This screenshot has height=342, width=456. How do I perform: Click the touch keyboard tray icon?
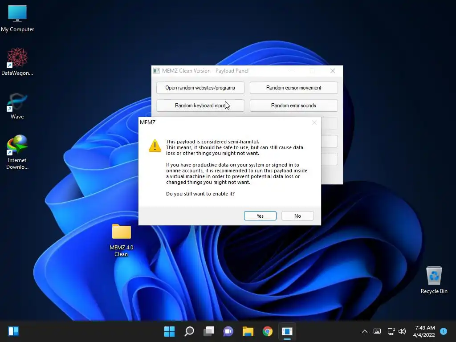(377, 331)
